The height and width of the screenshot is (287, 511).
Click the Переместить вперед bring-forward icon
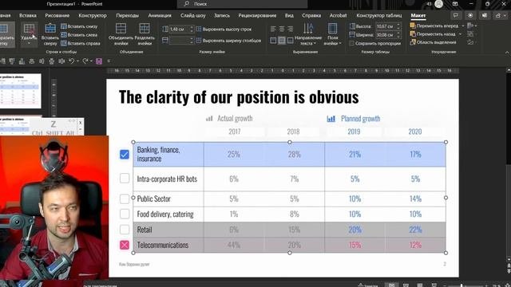[x=413, y=26]
